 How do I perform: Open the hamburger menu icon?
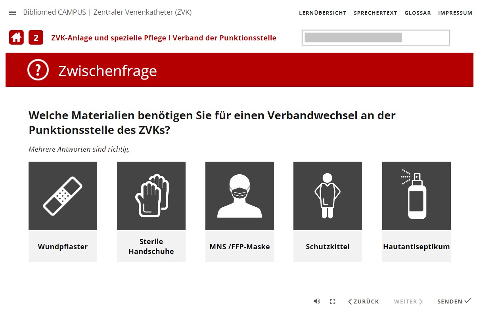(x=12, y=13)
